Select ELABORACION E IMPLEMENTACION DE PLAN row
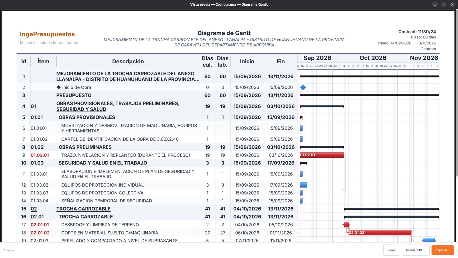Image resolution: width=458 pixels, height=258 pixels. [157, 174]
